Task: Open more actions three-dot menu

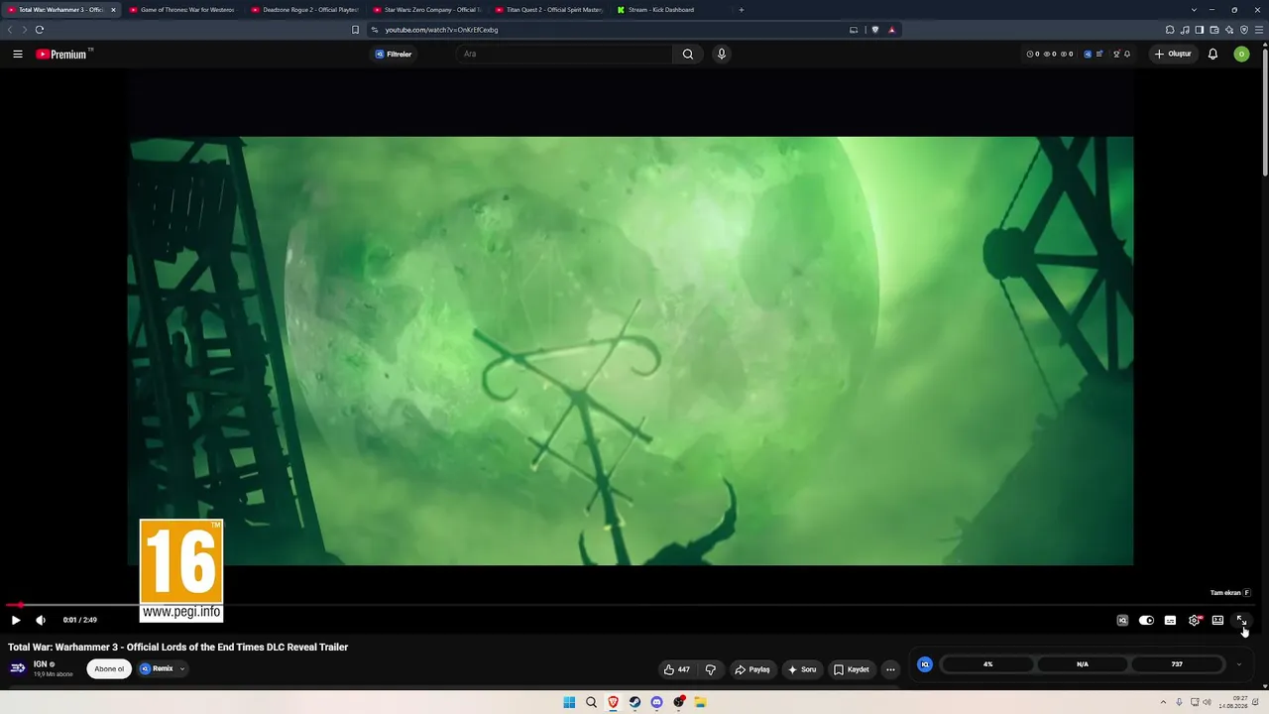Action: click(890, 669)
